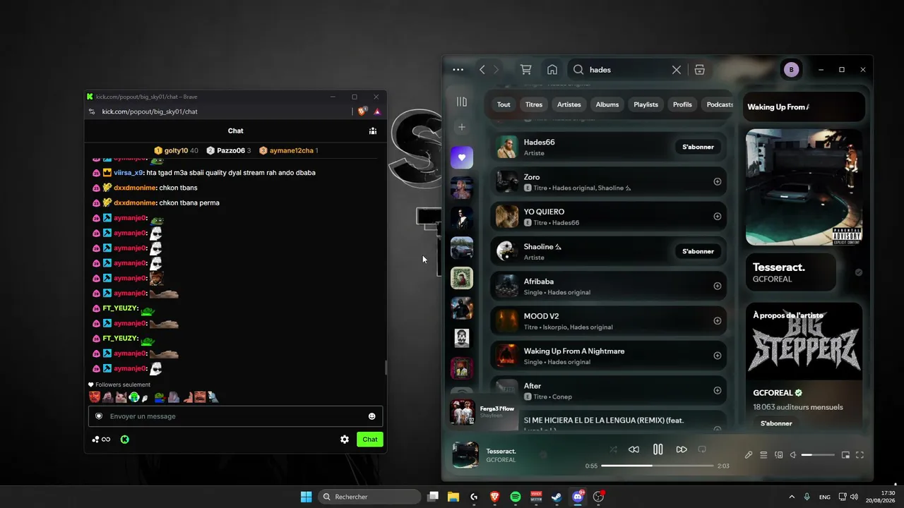
Task: Click the music search field containing 'hades'
Action: click(x=628, y=70)
